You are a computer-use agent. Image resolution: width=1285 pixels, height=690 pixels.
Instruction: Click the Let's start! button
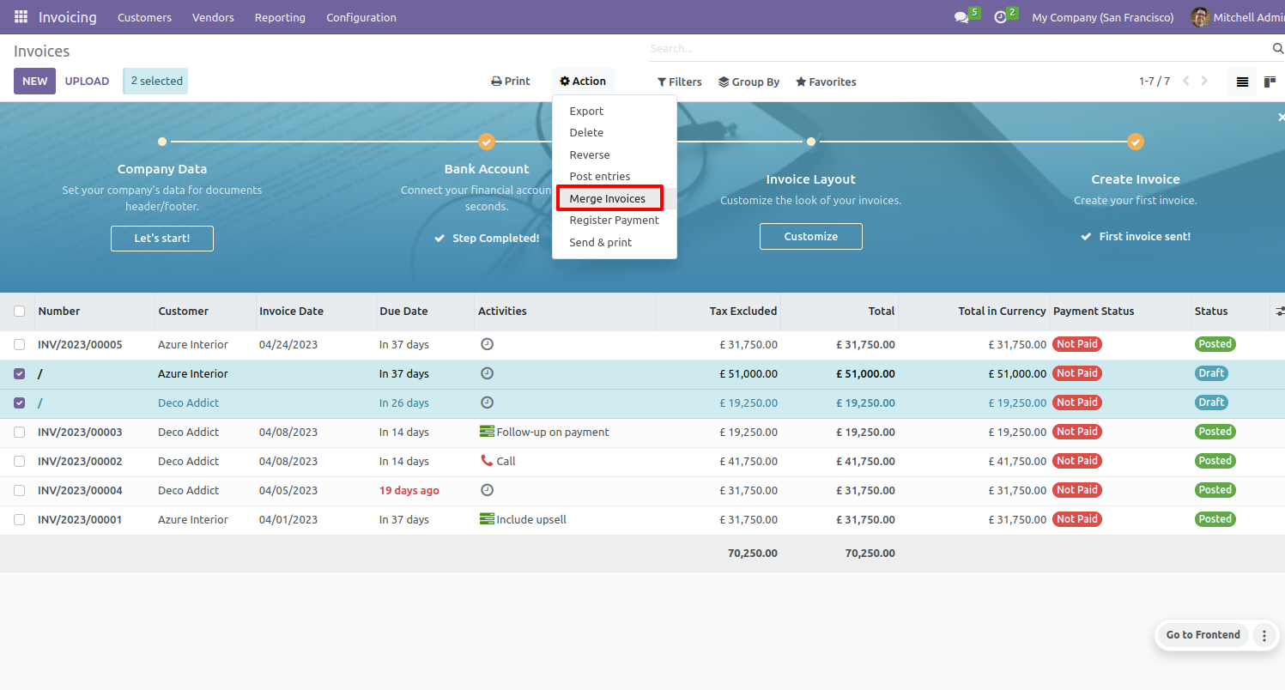pyautogui.click(x=162, y=239)
